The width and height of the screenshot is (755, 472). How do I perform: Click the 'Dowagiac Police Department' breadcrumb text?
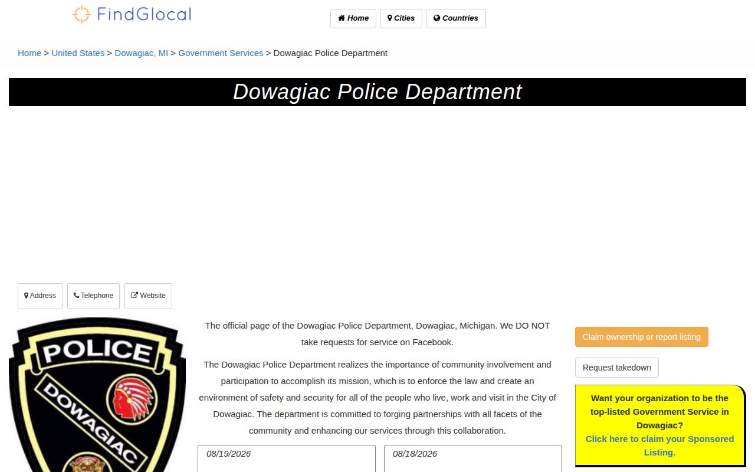(x=330, y=53)
